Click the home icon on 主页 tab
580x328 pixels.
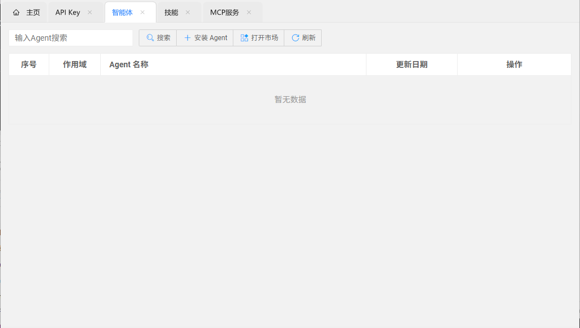tap(16, 12)
